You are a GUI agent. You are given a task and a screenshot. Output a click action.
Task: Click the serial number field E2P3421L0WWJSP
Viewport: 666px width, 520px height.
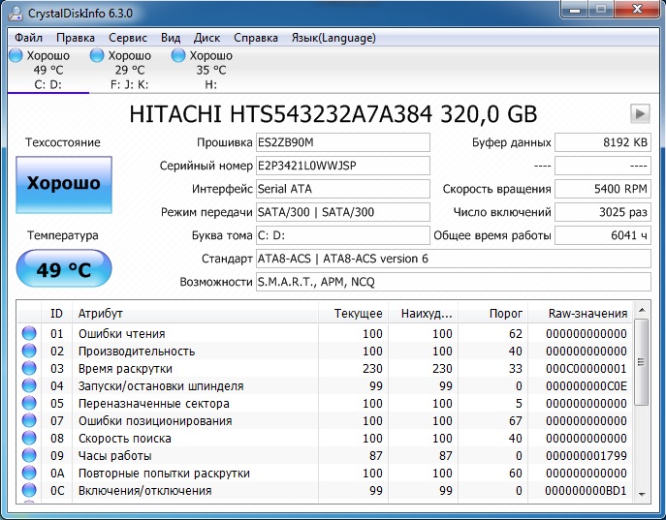[343, 166]
